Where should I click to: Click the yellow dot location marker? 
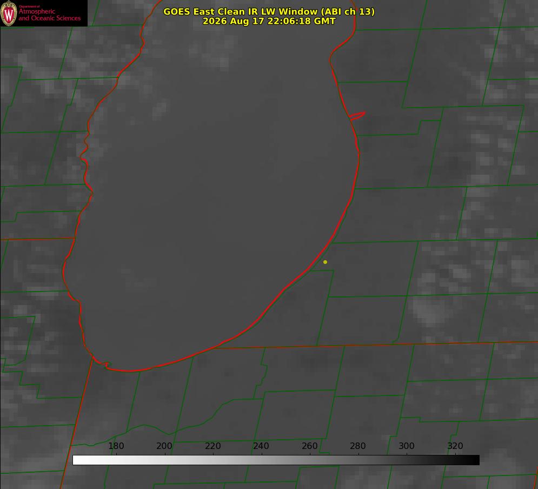coord(325,262)
